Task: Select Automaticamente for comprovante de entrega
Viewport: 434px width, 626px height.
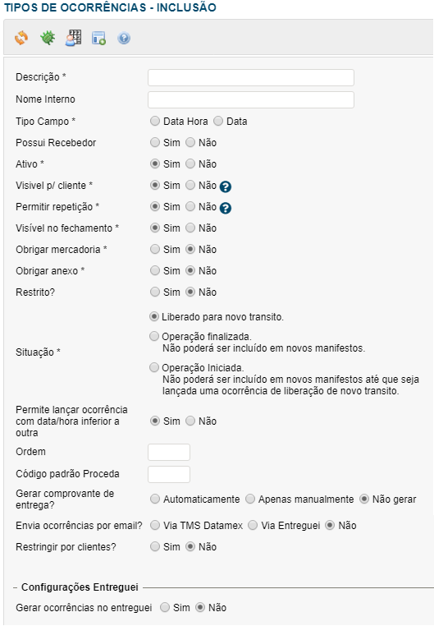Action: pos(155,499)
